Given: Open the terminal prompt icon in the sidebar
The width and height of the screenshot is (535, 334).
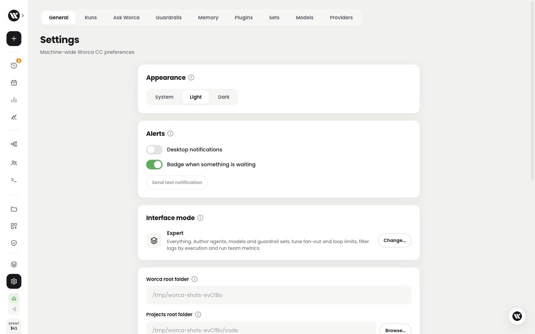Looking at the screenshot, I should (x=14, y=180).
